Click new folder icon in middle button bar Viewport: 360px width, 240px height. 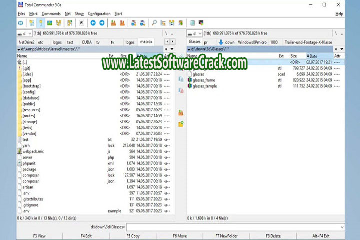(x=181, y=123)
